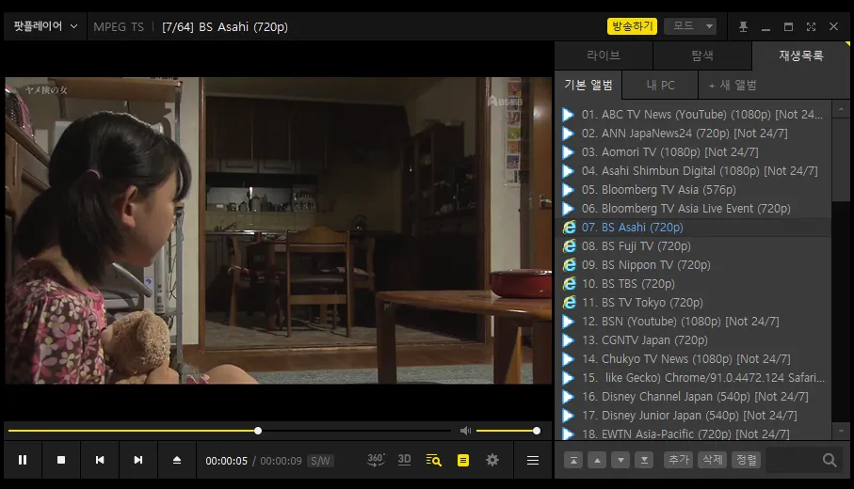
Task: Click the eject/open file icon
Action: pyautogui.click(x=176, y=460)
